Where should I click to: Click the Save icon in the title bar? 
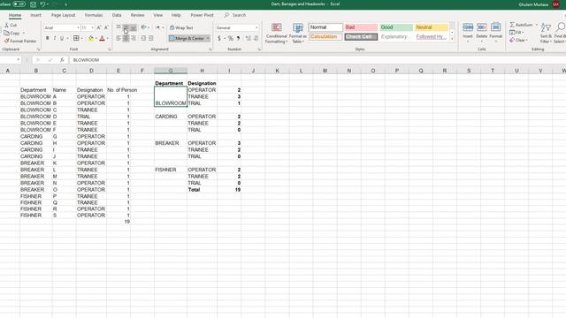[x=33, y=4]
